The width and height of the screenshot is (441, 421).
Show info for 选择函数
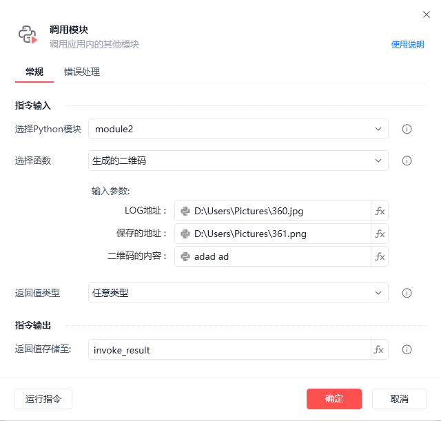pyautogui.click(x=407, y=161)
